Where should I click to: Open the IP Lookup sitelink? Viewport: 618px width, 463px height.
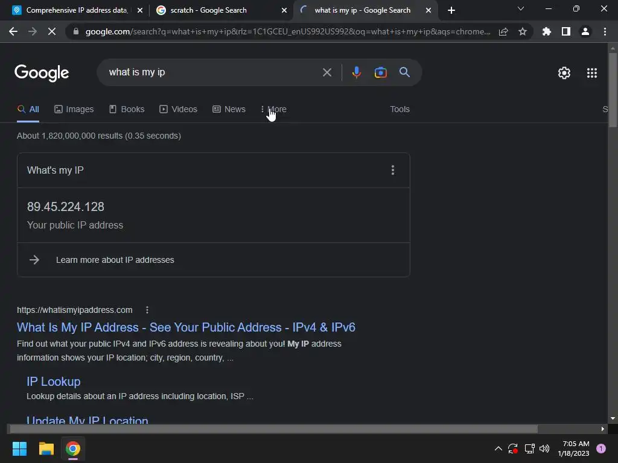click(x=54, y=382)
